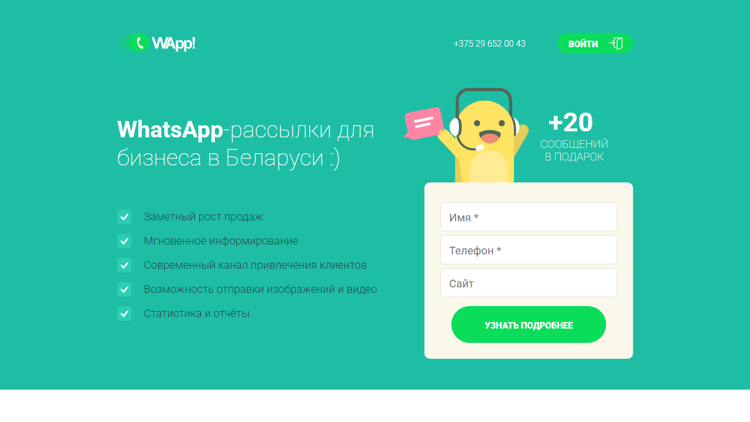Image resolution: width=750 pixels, height=422 pixels.
Task: Click the checkmark beside Мгновенное информирование
Action: pyautogui.click(x=124, y=241)
